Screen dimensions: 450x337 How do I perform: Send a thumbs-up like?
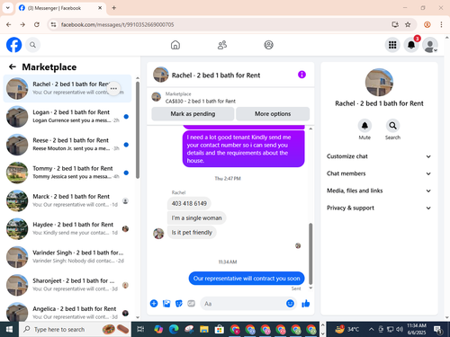point(306,304)
